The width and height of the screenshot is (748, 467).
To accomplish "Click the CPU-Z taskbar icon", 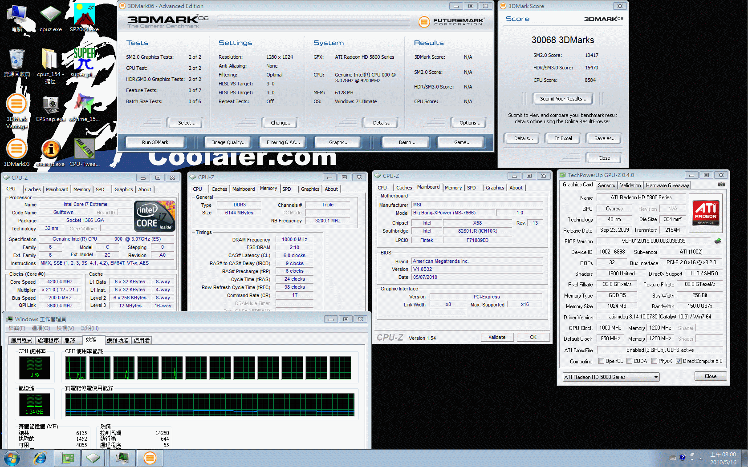I will click(x=93, y=458).
